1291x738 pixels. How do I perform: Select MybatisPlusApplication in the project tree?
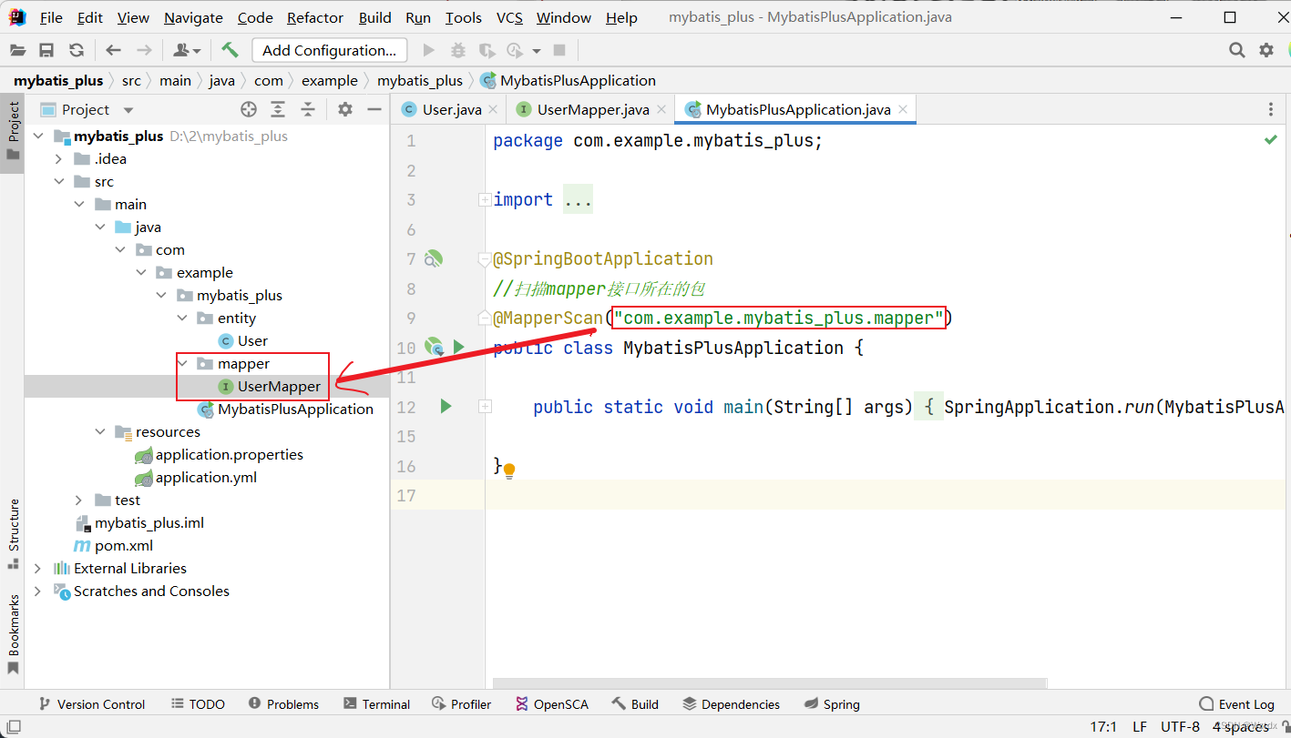(x=295, y=409)
